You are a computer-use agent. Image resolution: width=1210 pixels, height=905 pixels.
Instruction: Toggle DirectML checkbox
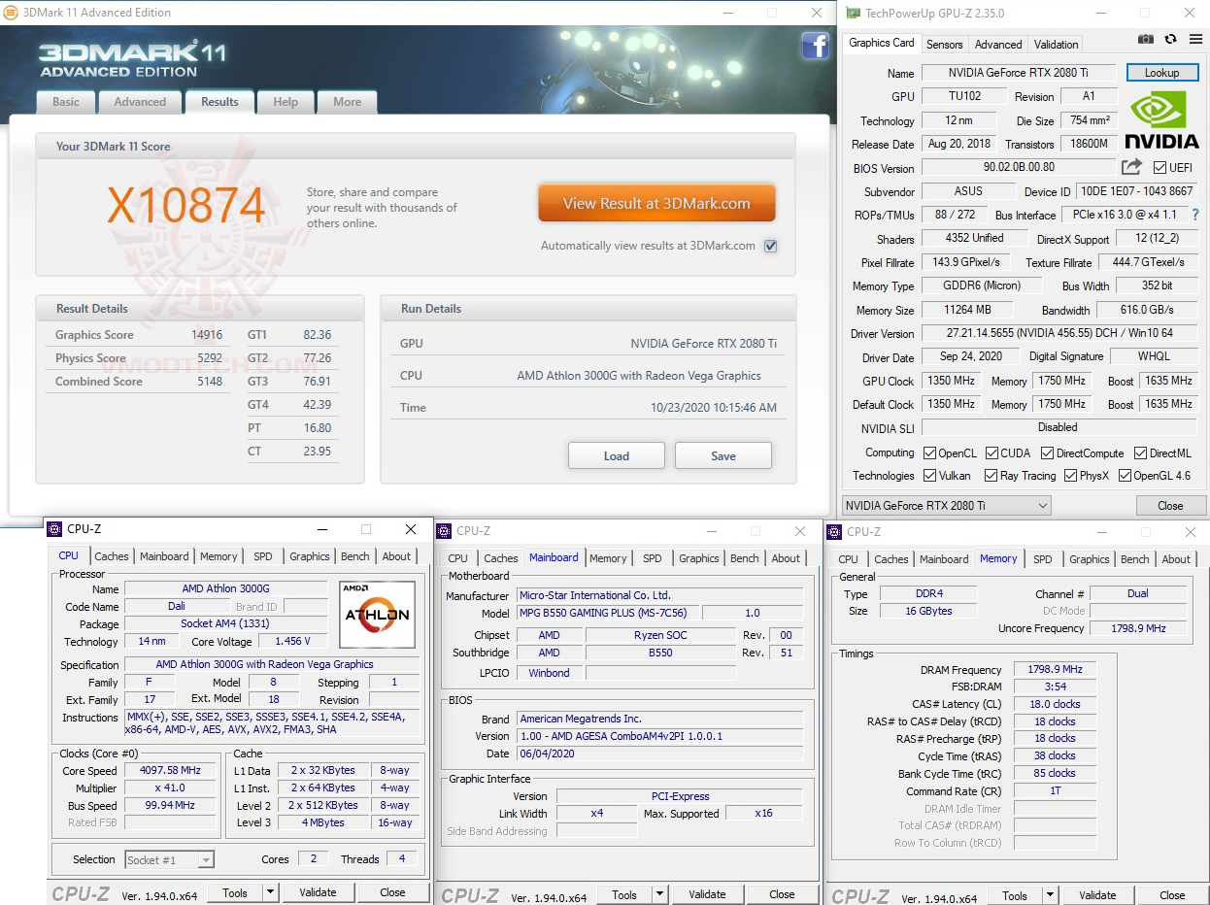point(1141,453)
